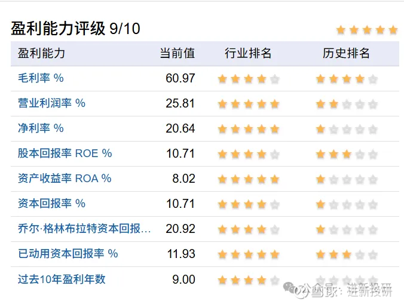Open 股本回报率 ROE % details
The image size is (404, 304).
pyautogui.click(x=65, y=153)
